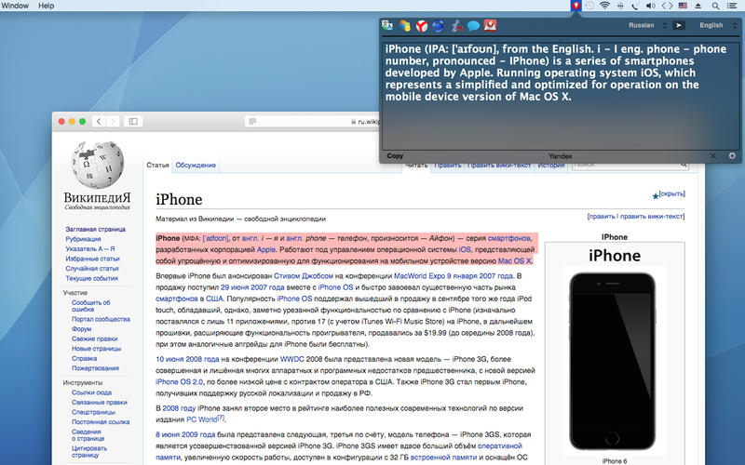
Task: Open the Читать tab
Action: pos(416,166)
